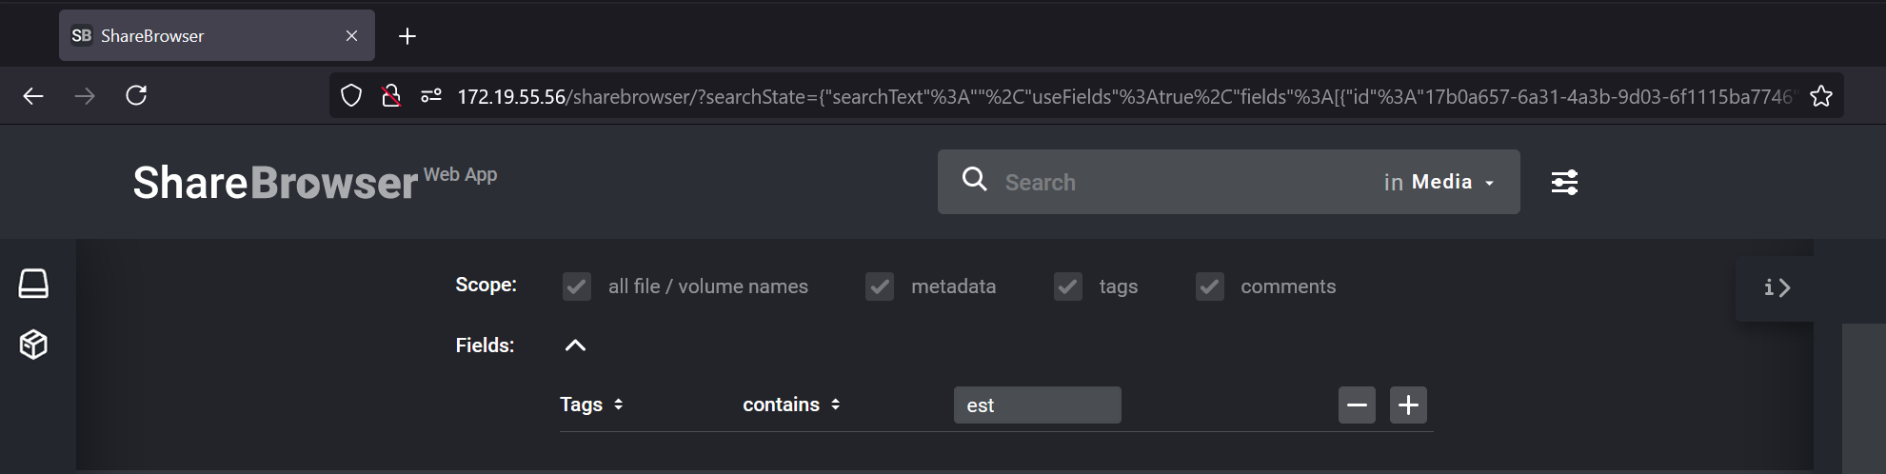Open the cube package icon in sidebar
Viewport: 1886px width, 474px height.
(33, 344)
